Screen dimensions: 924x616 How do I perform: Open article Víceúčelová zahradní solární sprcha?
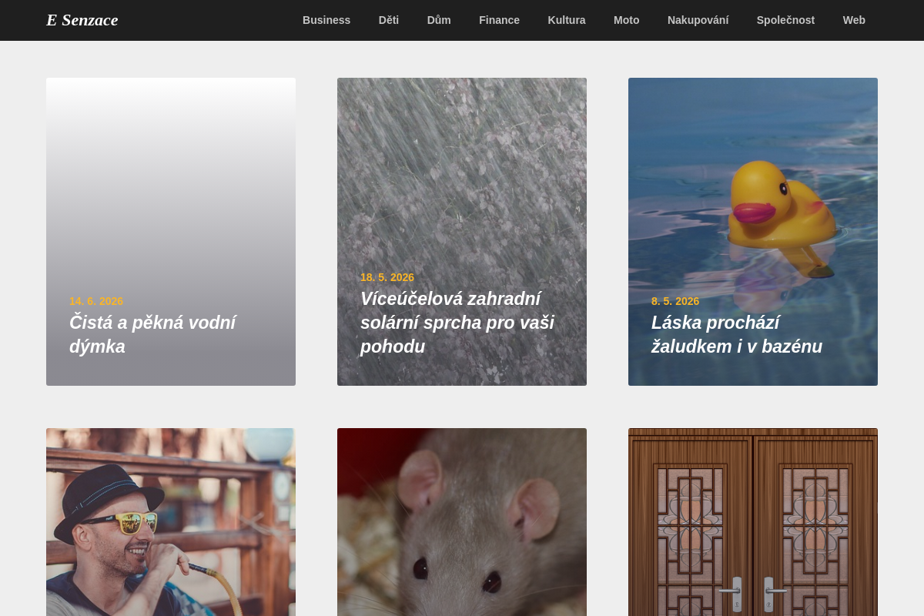457,323
